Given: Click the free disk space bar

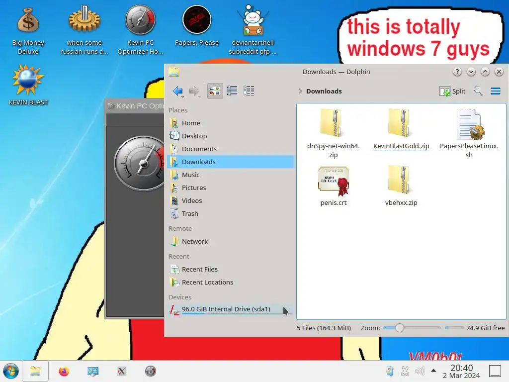Looking at the screenshot, I should 454,328.
